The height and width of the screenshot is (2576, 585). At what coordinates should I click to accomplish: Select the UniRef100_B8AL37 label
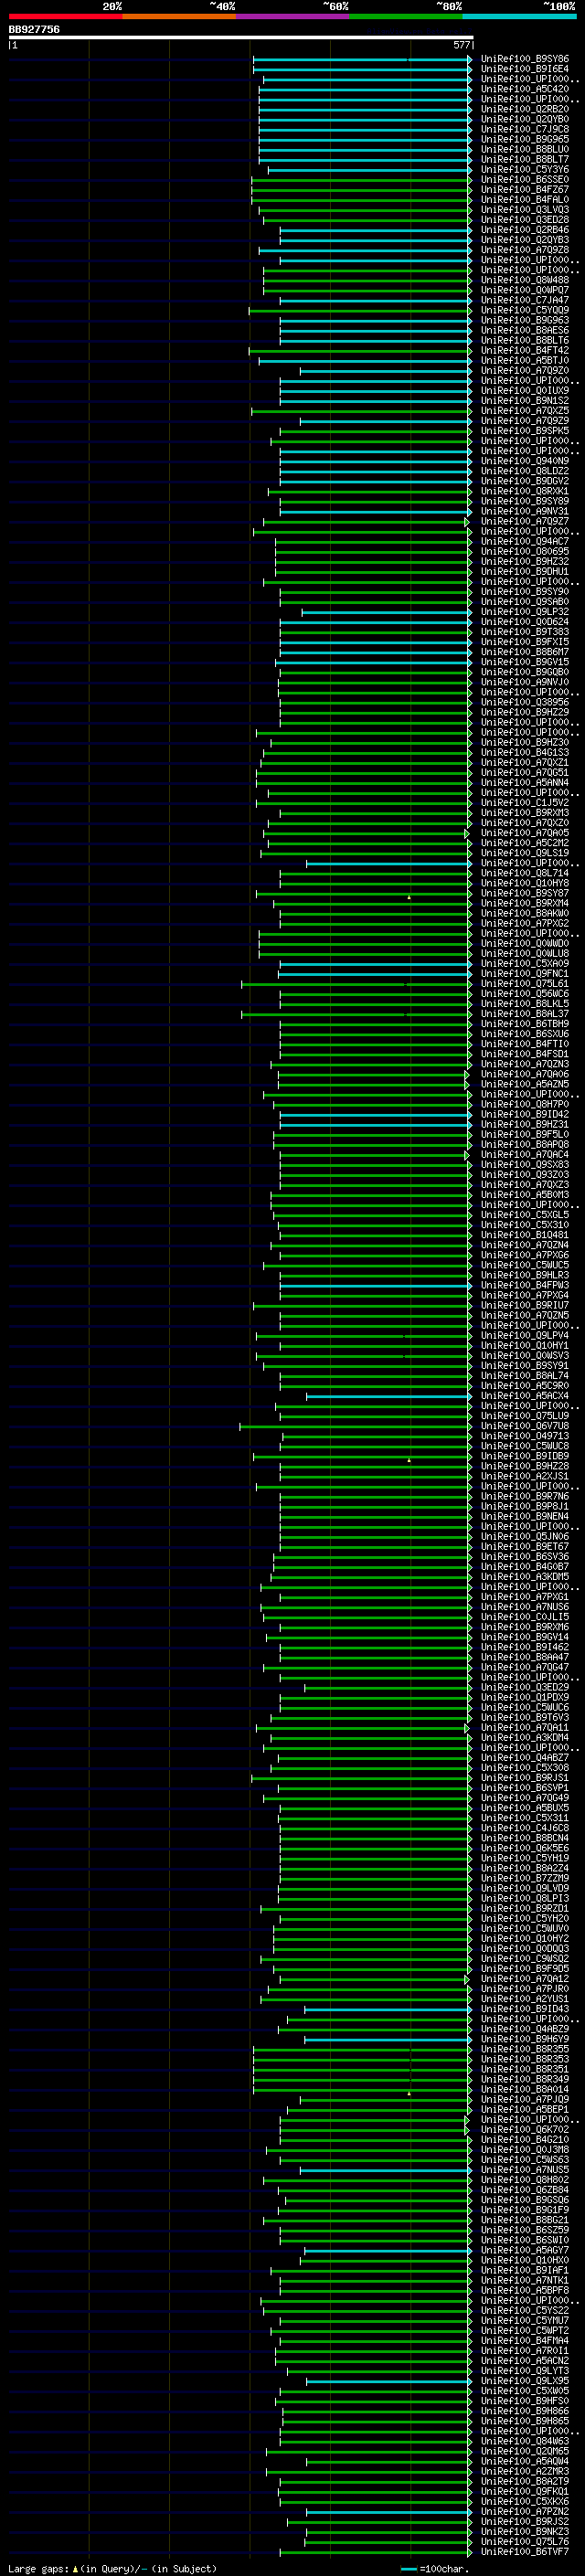pos(525,1013)
